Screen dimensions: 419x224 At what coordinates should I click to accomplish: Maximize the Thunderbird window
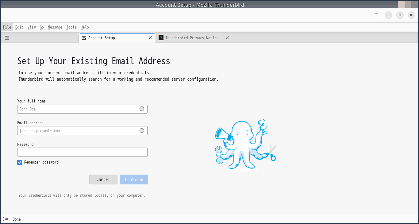point(400,15)
